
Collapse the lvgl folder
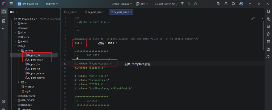click(x=15, y=46)
